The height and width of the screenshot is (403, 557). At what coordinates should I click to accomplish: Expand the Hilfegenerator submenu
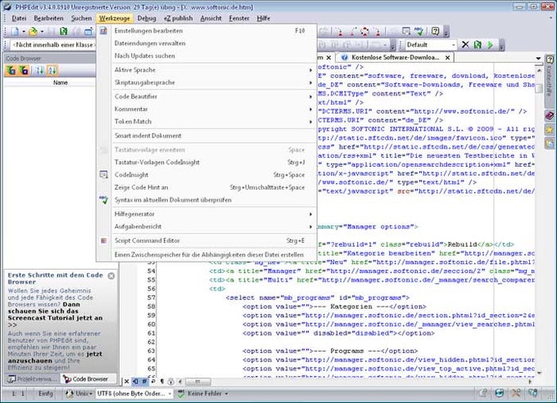coord(206,213)
